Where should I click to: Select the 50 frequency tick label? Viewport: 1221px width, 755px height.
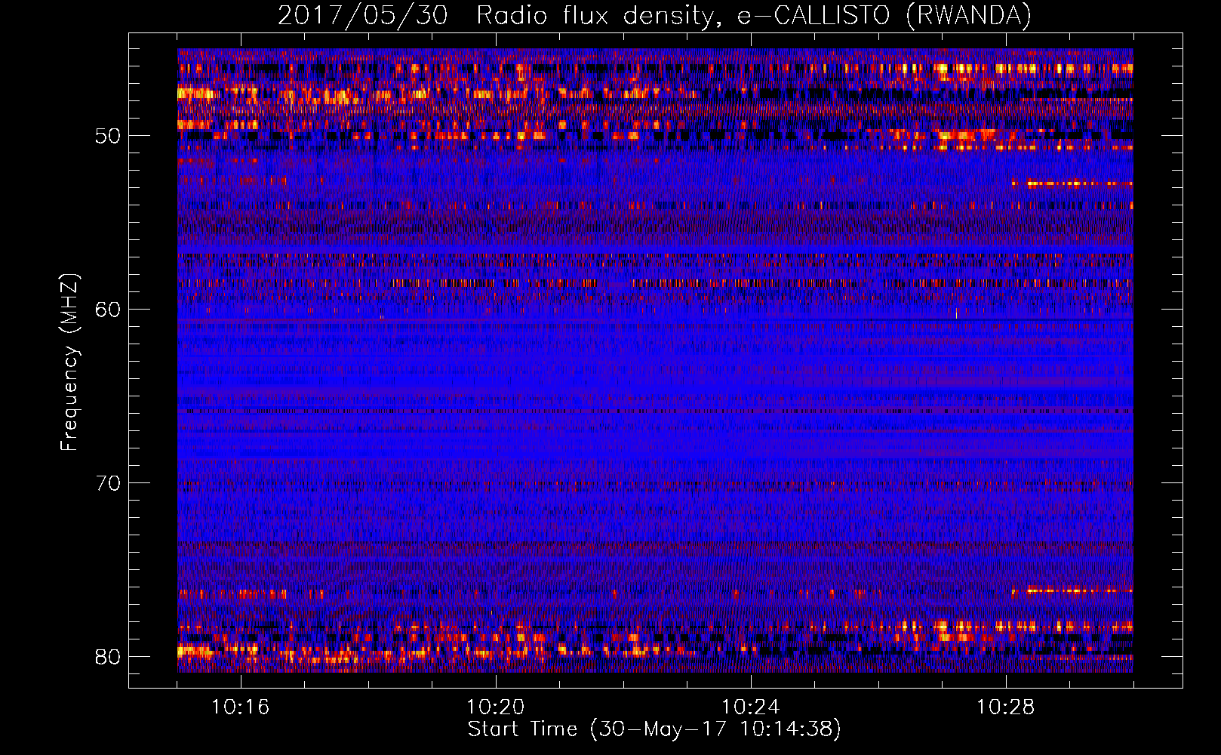(108, 137)
